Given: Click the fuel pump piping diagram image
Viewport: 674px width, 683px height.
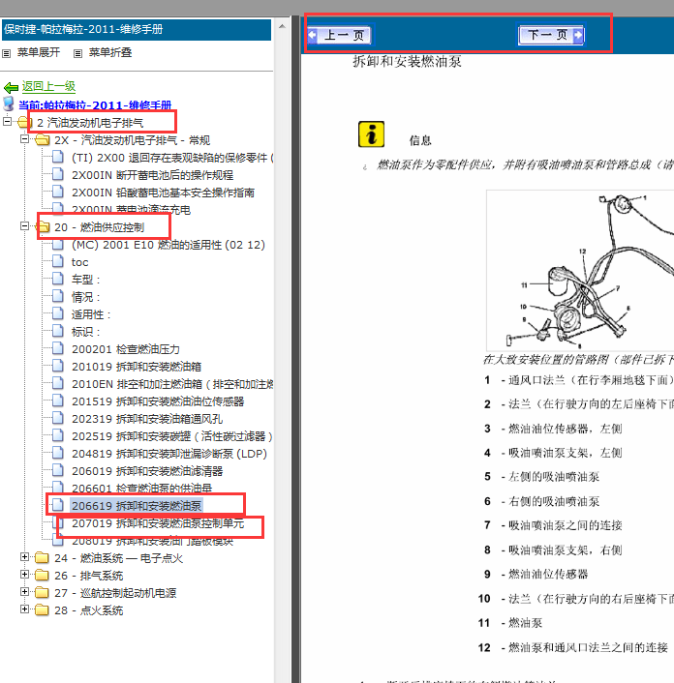Looking at the screenshot, I should [x=580, y=270].
